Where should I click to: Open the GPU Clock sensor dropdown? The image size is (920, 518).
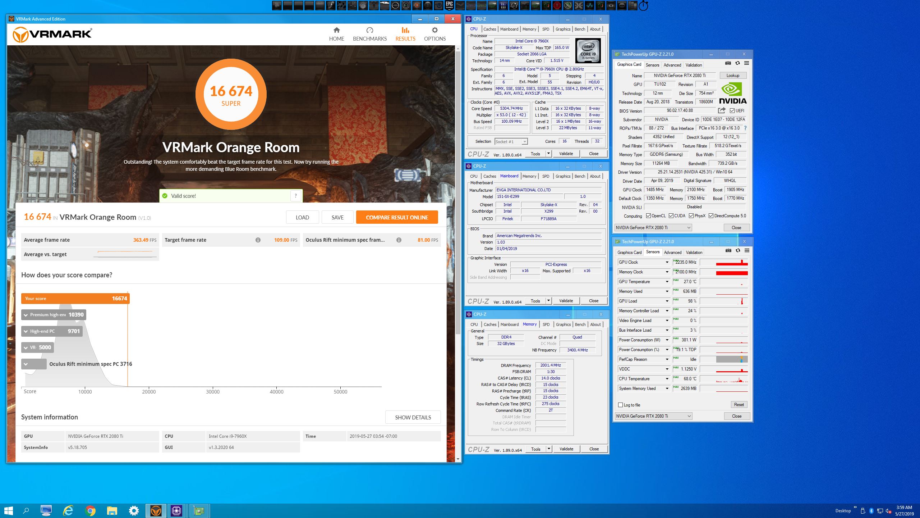point(667,262)
